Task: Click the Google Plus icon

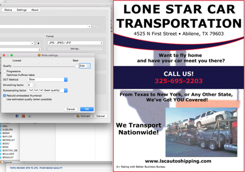Action: coord(23,116)
